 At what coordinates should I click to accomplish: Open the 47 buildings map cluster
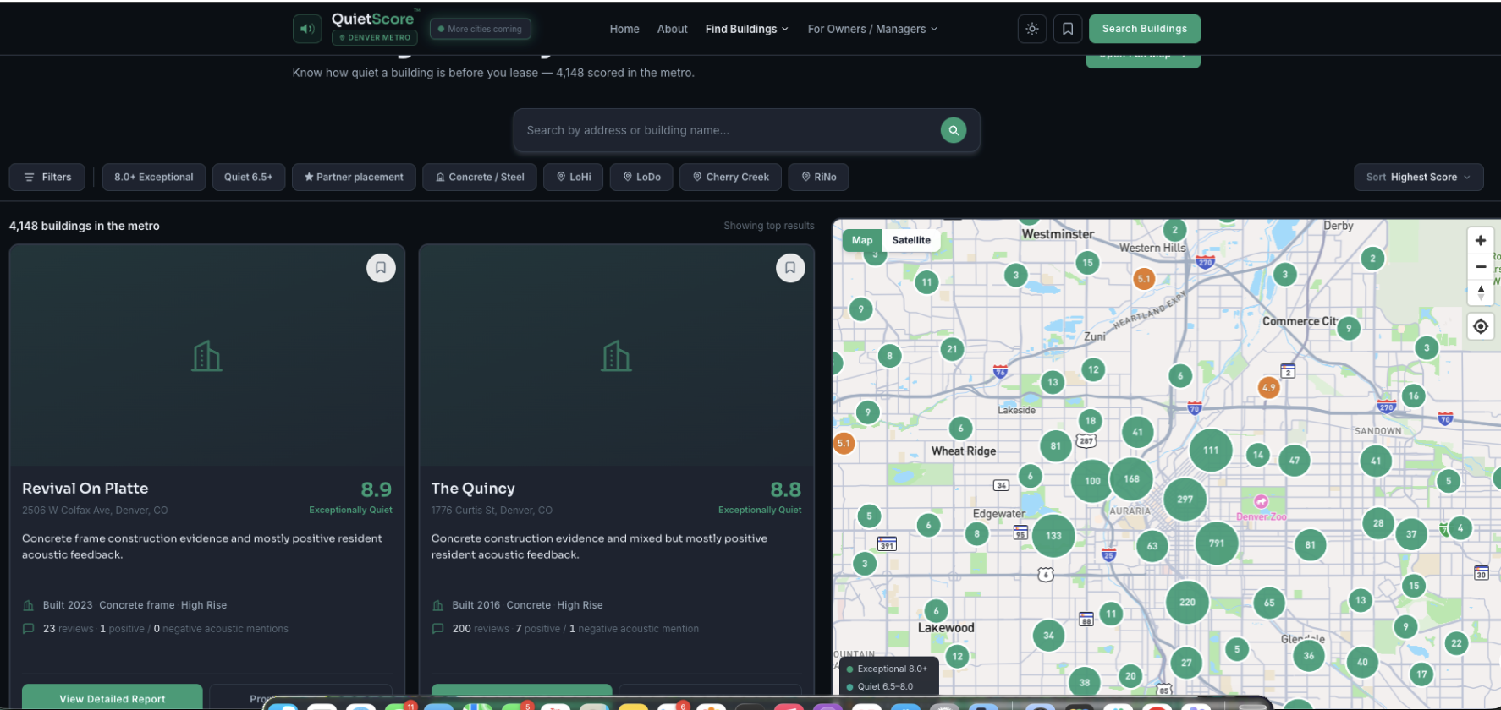[x=1295, y=461]
